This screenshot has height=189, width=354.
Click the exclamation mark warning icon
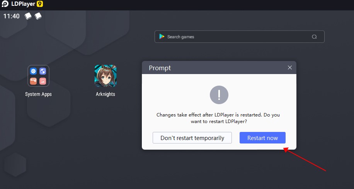219,95
